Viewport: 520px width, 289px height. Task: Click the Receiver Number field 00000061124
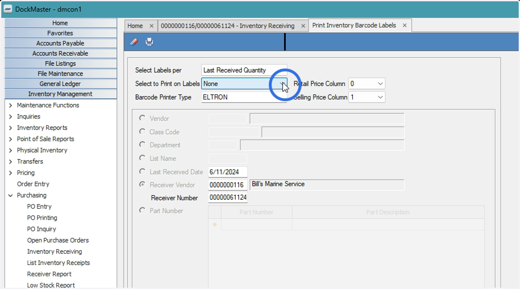[x=228, y=198]
